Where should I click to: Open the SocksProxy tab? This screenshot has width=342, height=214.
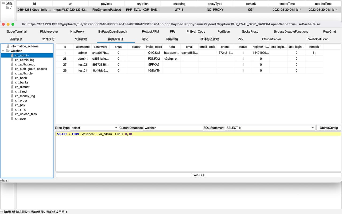(250, 32)
